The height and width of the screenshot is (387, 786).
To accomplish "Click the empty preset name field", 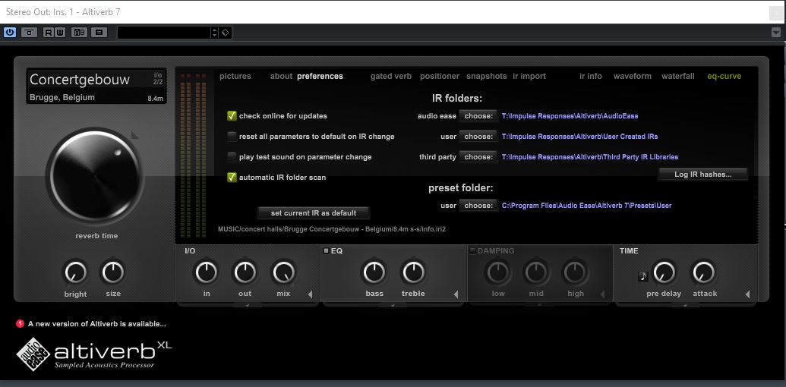I will click(165, 33).
